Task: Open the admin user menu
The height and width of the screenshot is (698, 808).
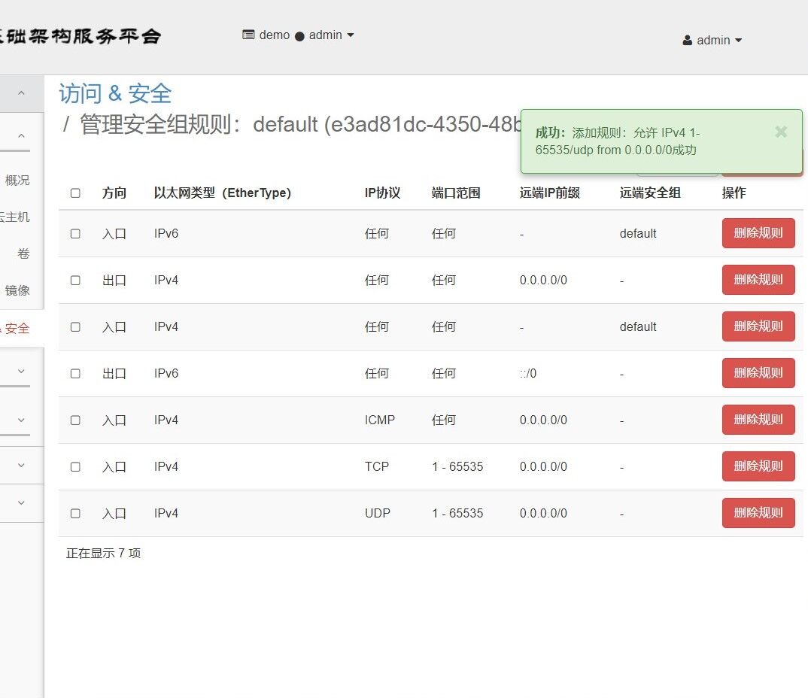Action: 712,40
